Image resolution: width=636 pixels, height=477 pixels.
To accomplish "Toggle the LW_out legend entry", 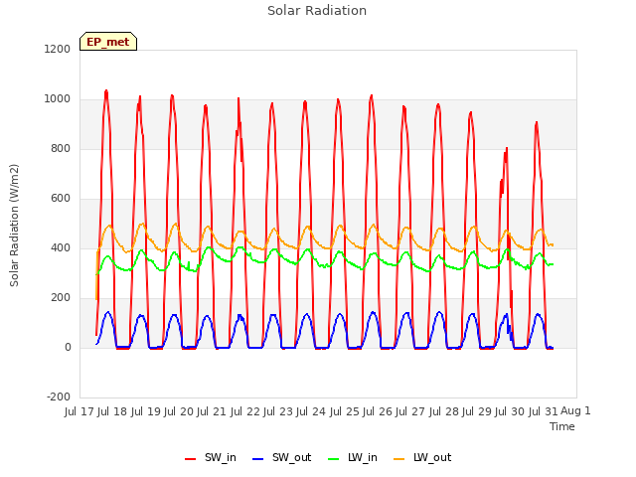I will click(x=422, y=457).
